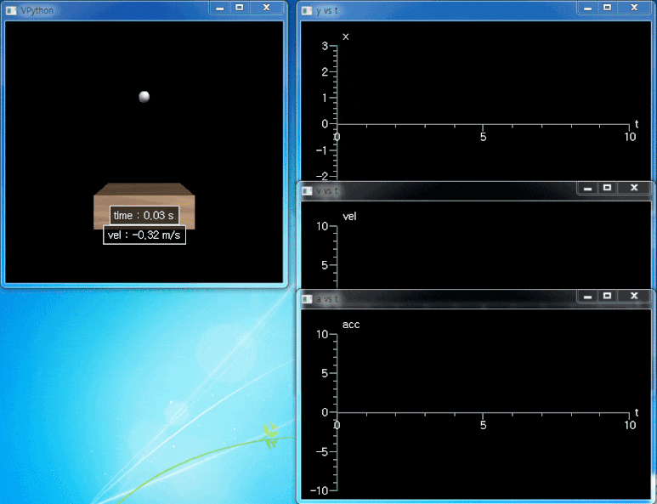This screenshot has width=657, height=504.
Task: Close the v vs t window
Action: pos(634,188)
